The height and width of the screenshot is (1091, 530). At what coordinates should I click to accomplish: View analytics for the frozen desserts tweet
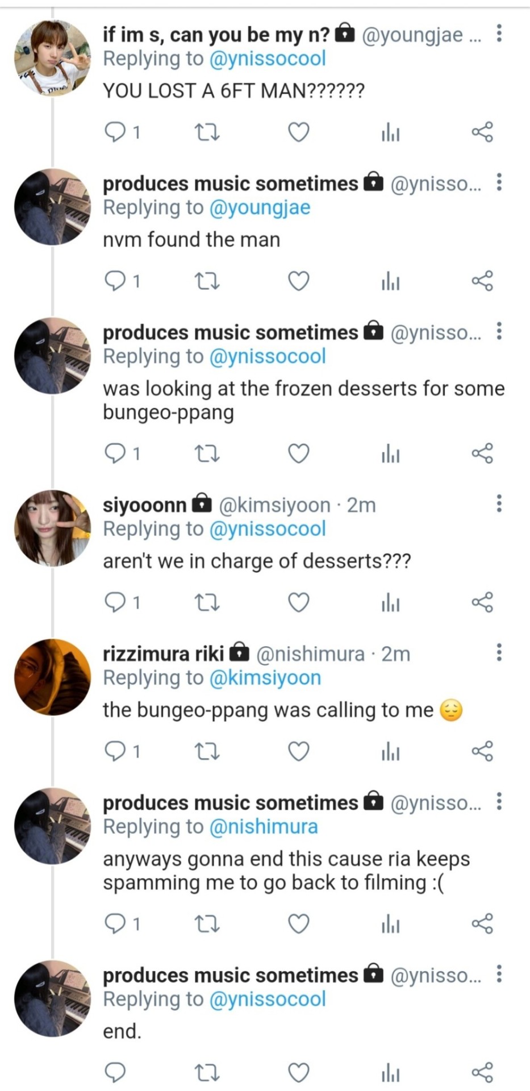pos(391,454)
